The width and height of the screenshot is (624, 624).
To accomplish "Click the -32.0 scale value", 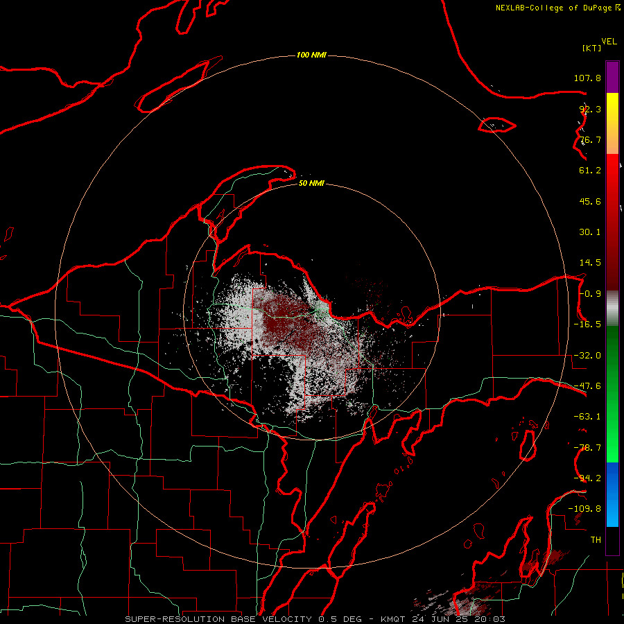I will (587, 356).
